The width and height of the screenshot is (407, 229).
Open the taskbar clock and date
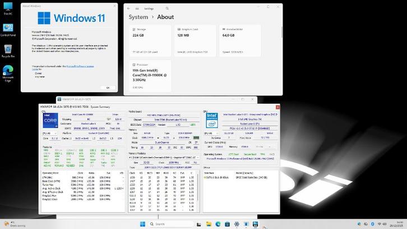[396, 224]
